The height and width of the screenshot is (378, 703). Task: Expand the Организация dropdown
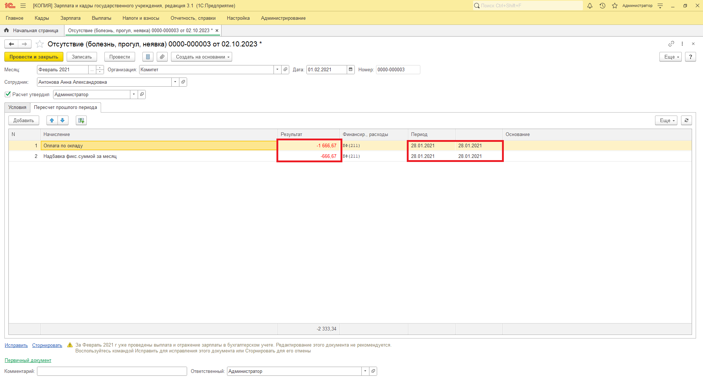point(277,69)
